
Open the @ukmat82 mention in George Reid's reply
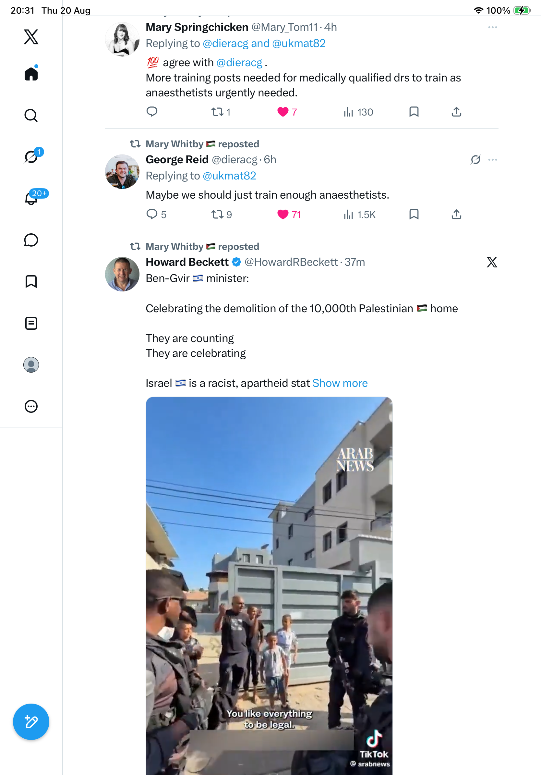(229, 176)
